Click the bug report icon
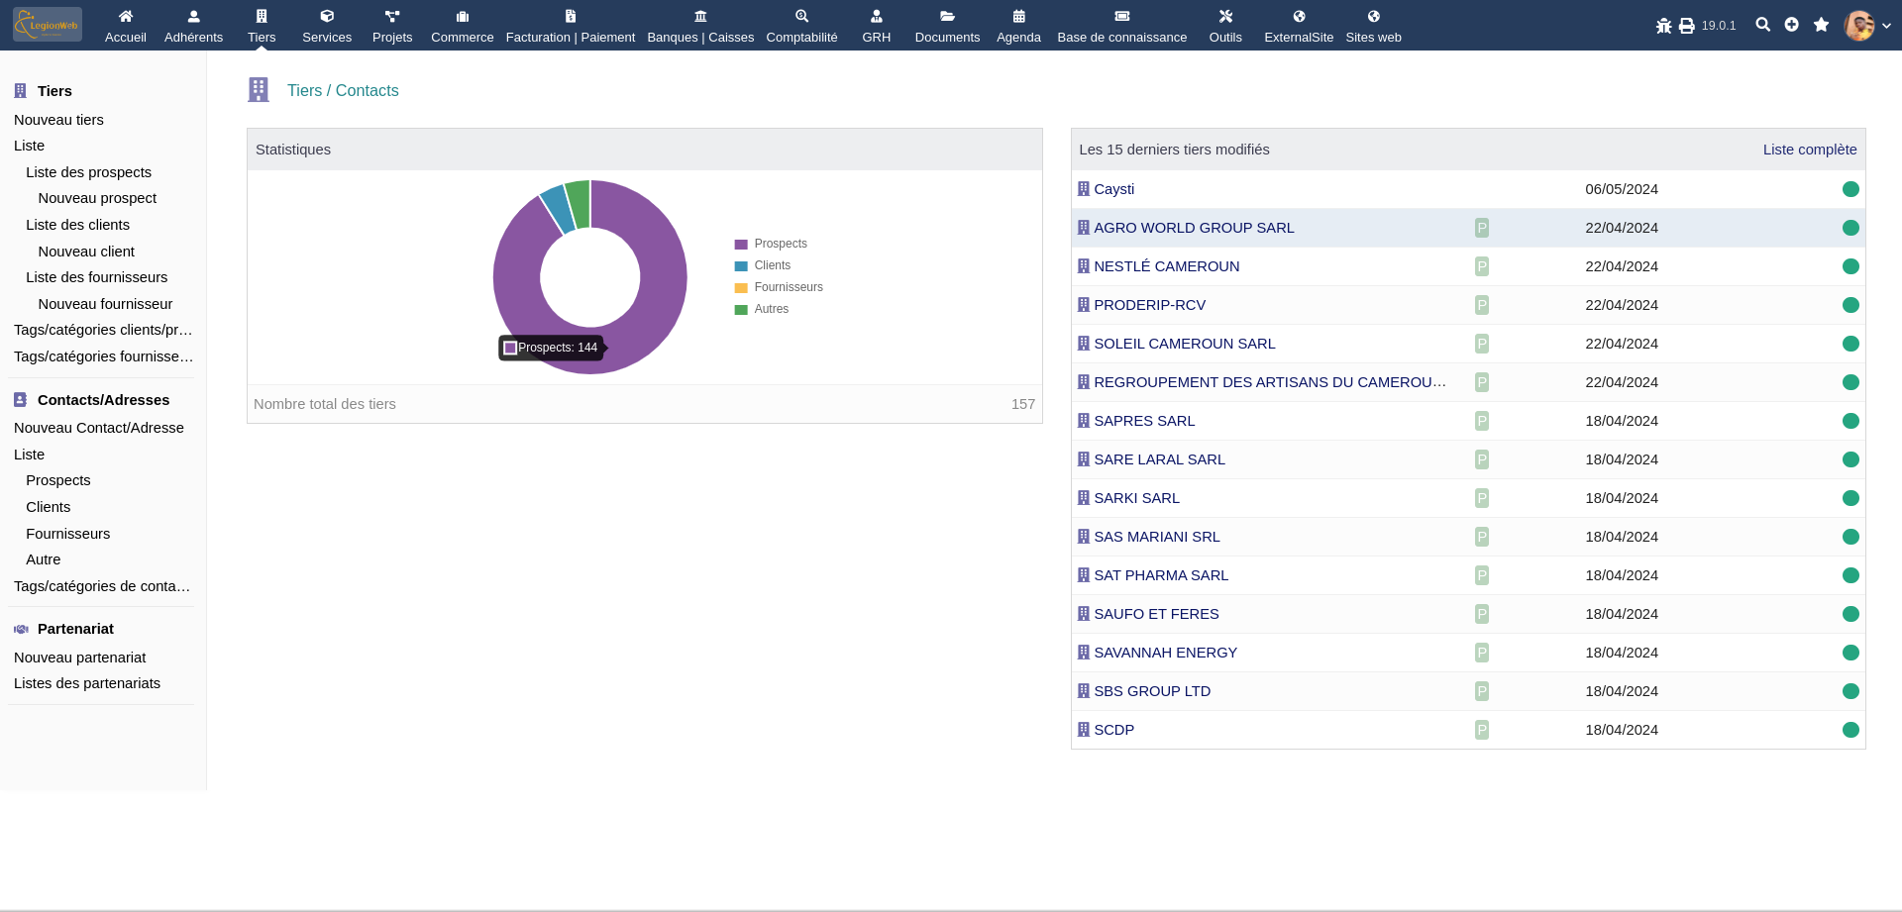 [1664, 26]
